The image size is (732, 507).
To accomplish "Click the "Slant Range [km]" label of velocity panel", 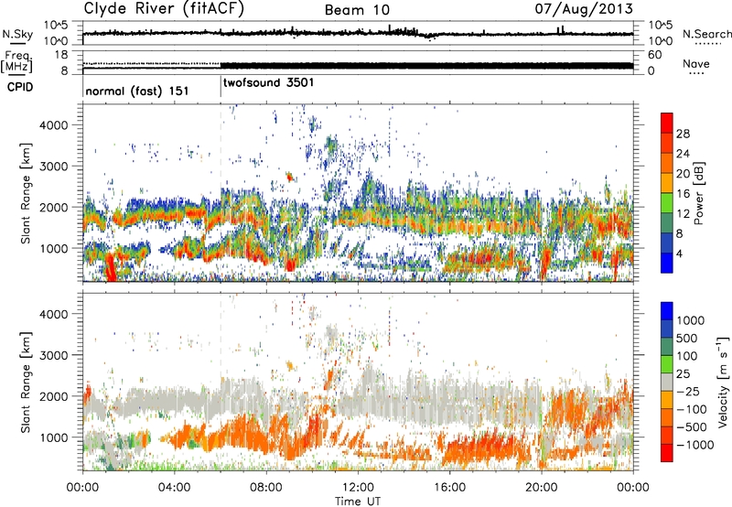I will pos(27,382).
